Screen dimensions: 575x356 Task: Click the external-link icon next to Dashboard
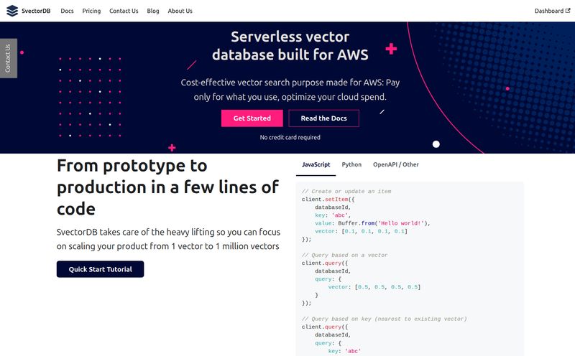[568, 11]
